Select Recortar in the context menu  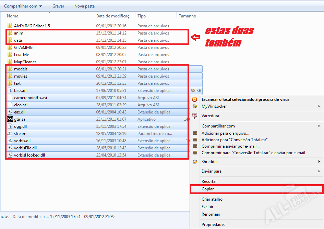209,181
